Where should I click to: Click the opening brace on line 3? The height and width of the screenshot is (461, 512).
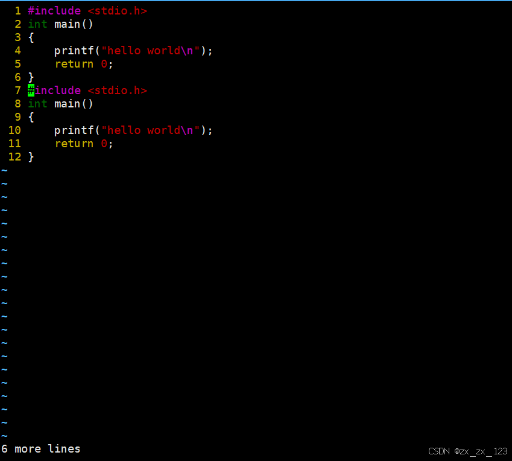coord(31,37)
